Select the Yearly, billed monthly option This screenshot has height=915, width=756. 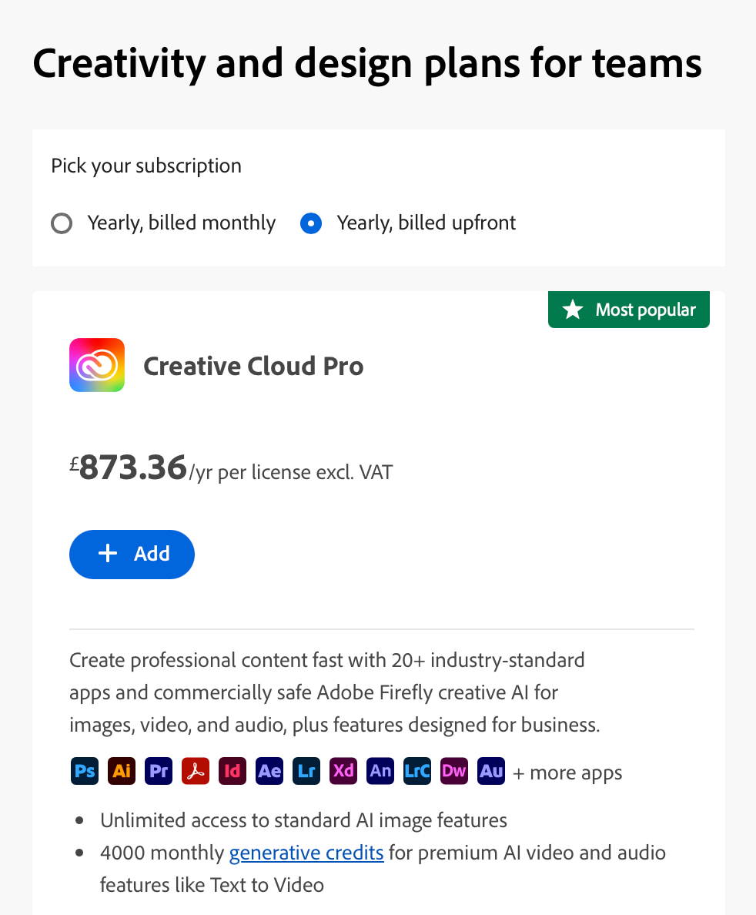(62, 223)
